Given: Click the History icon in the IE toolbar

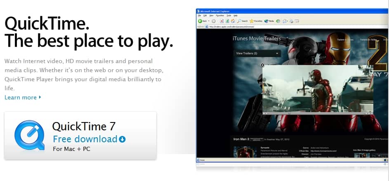Looking at the screenshot, I should pos(278,21).
